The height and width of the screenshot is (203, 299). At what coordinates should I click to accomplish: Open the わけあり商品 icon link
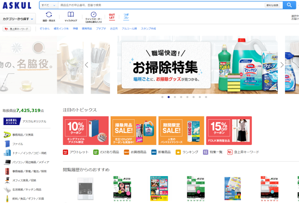106,152
